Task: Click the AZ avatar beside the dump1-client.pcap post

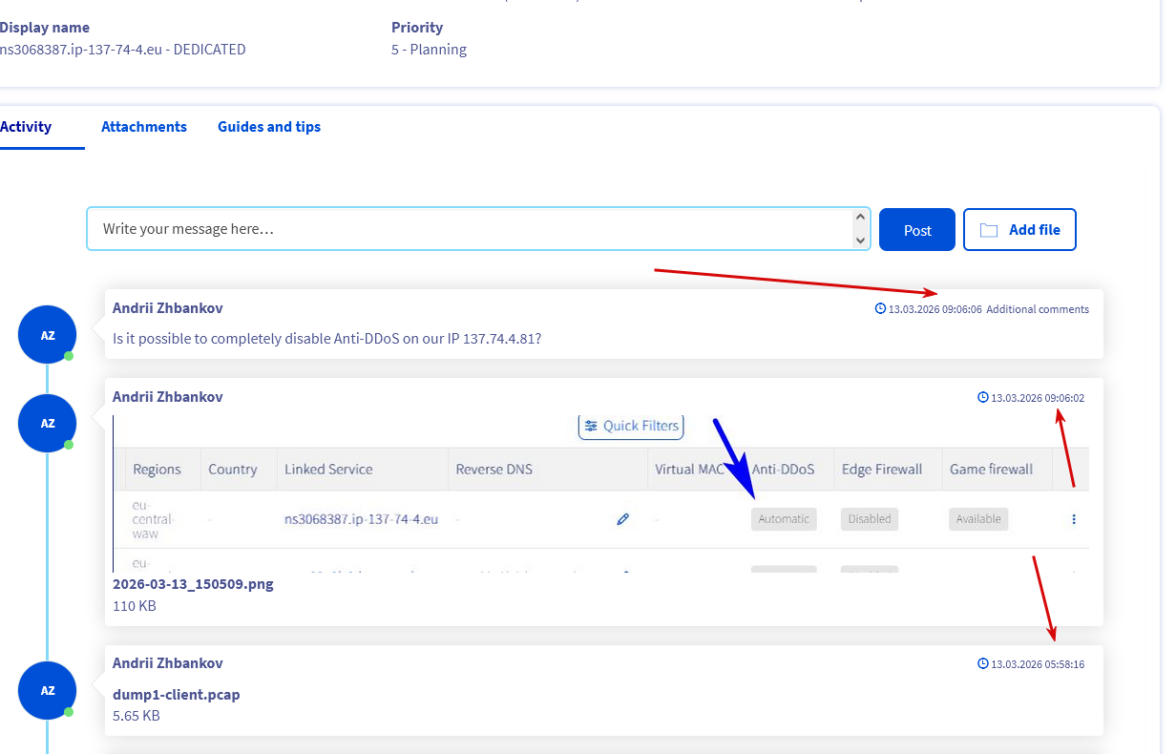Action: pyautogui.click(x=47, y=690)
